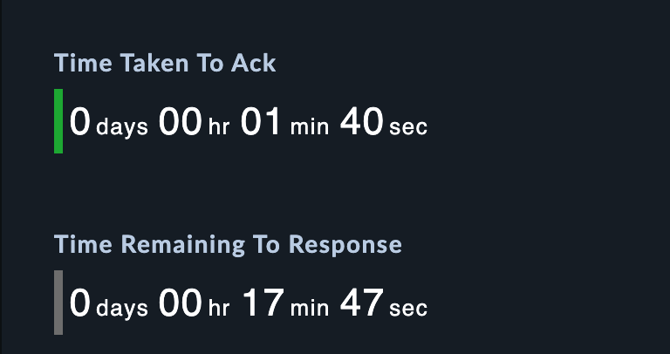Click the green status bar beside Ack time
Viewport: 670px width, 354px height.
(x=58, y=121)
